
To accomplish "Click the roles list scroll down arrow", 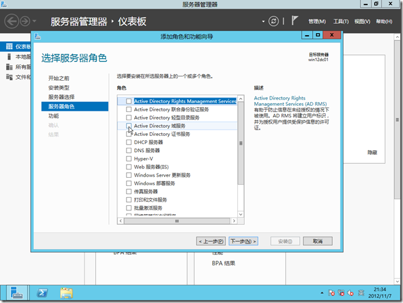I will point(240,214).
